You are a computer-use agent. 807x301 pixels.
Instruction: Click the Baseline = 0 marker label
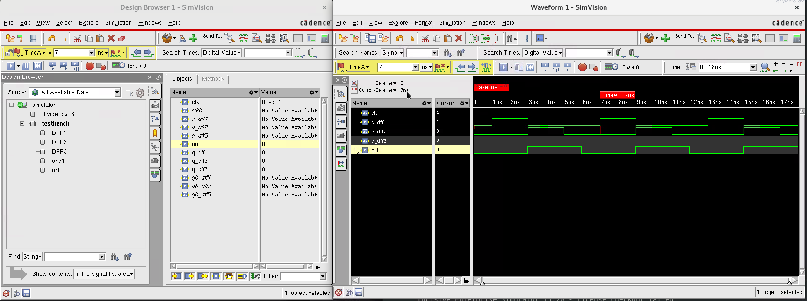pos(491,87)
